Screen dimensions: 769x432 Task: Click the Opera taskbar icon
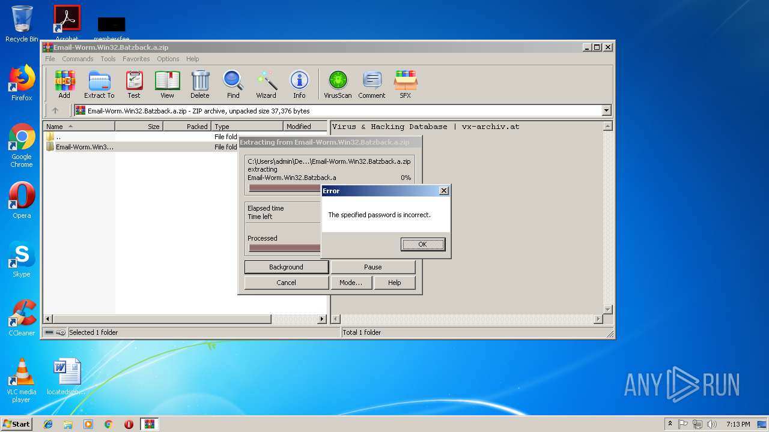tap(129, 424)
